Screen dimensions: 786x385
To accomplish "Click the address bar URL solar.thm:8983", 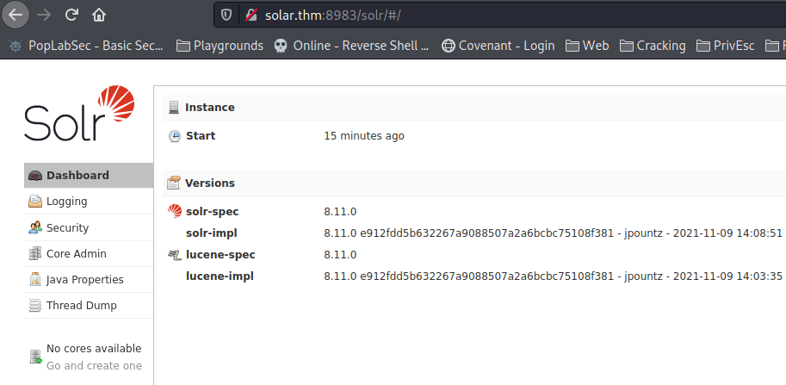I will pos(333,15).
